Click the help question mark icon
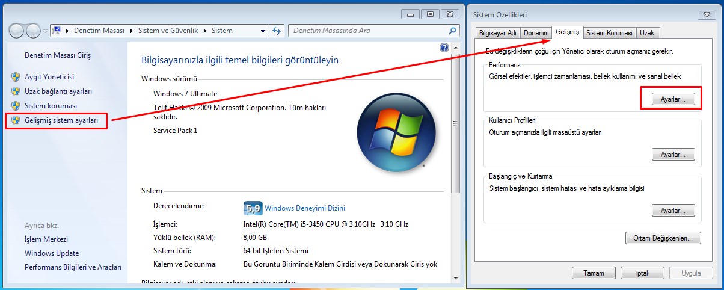Viewport: 724px width, 290px height. [444, 48]
